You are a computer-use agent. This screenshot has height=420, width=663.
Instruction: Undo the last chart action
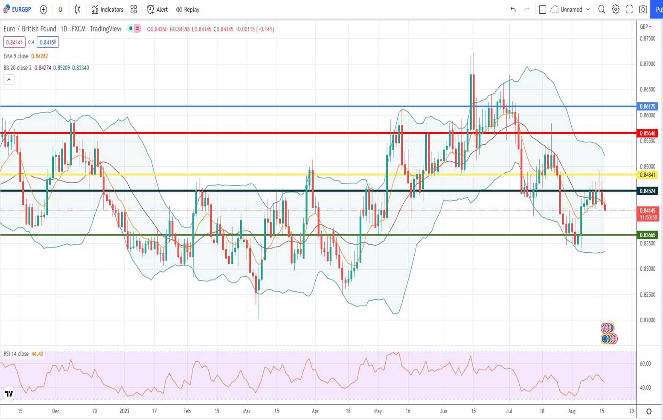(x=513, y=9)
